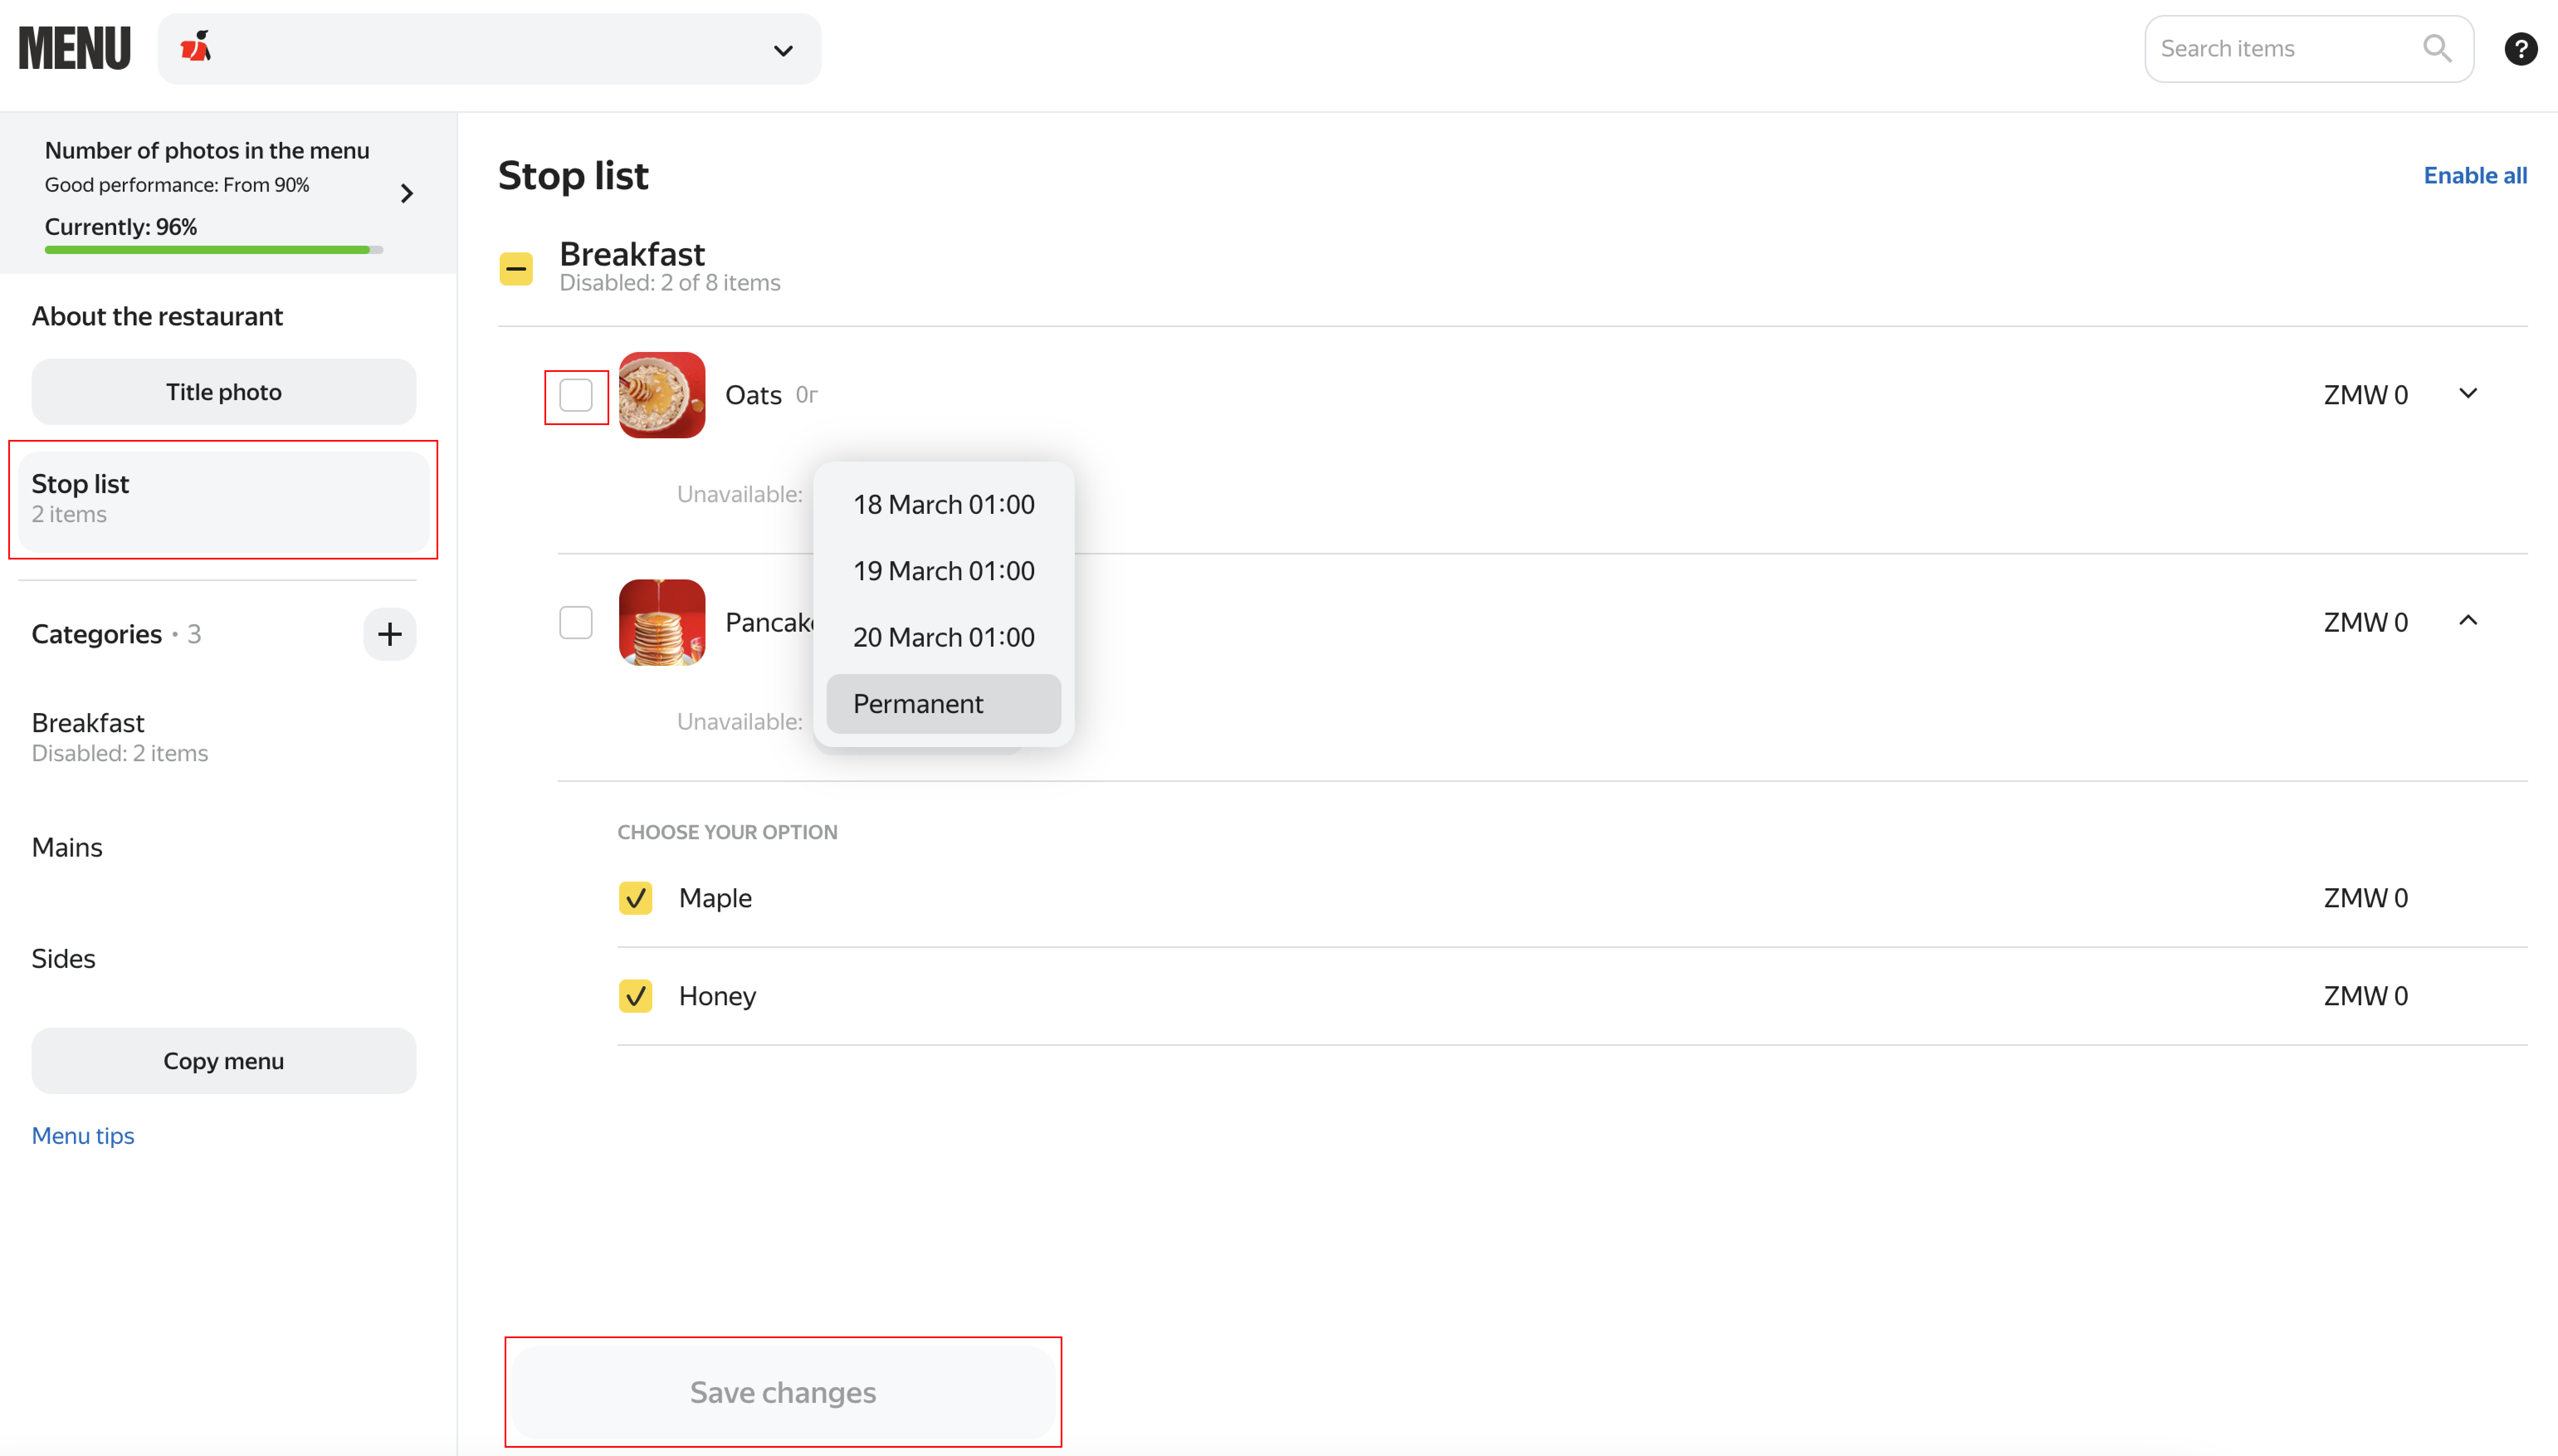Viewport: 2558px width, 1456px height.
Task: Check the Oats item checkbox
Action: click(x=576, y=395)
